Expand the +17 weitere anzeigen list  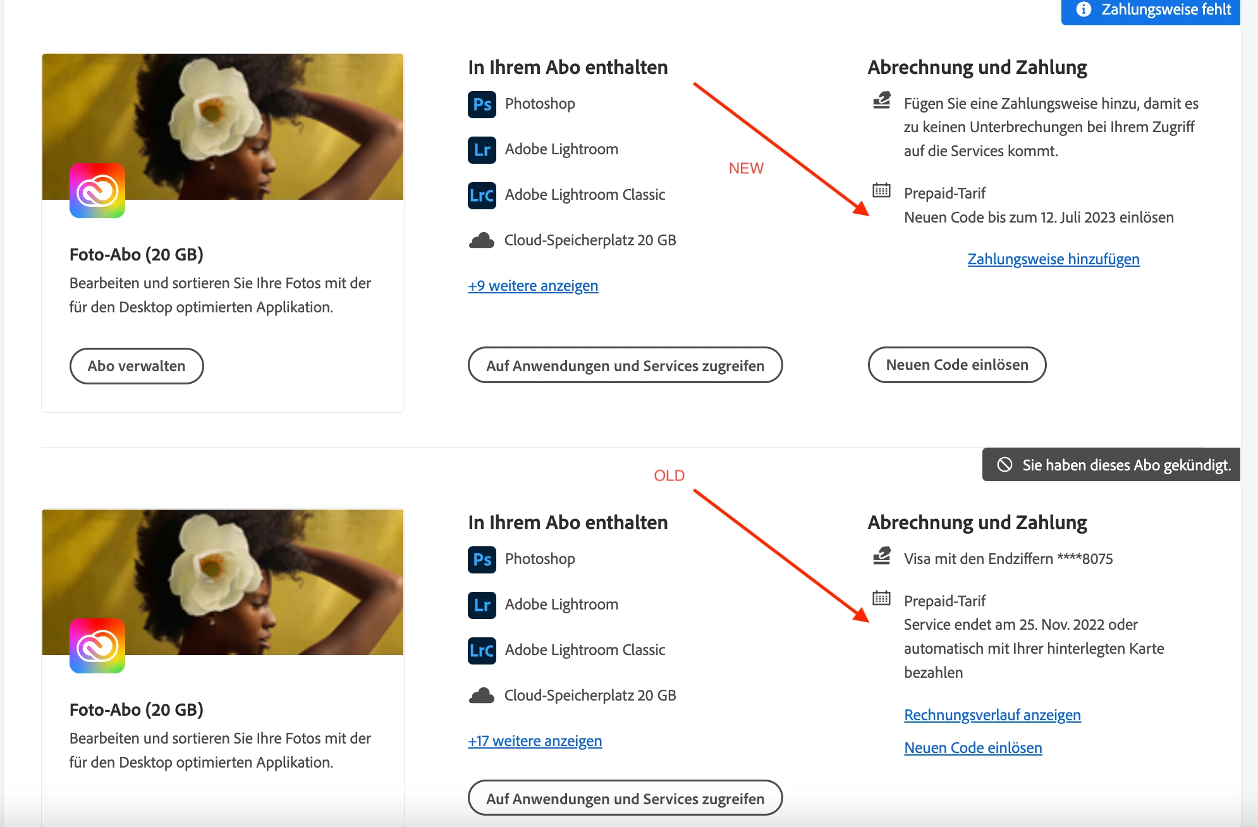pyautogui.click(x=535, y=741)
